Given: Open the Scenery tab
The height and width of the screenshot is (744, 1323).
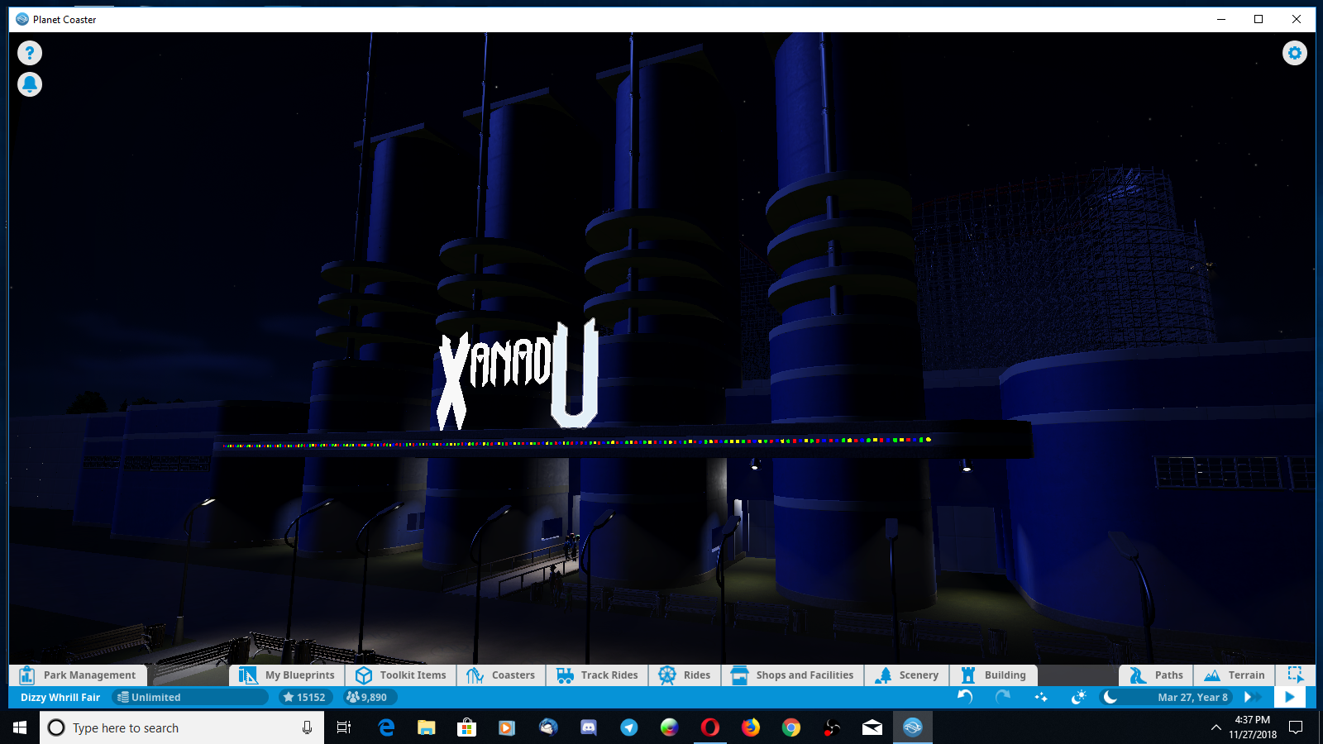Looking at the screenshot, I should click(x=907, y=675).
